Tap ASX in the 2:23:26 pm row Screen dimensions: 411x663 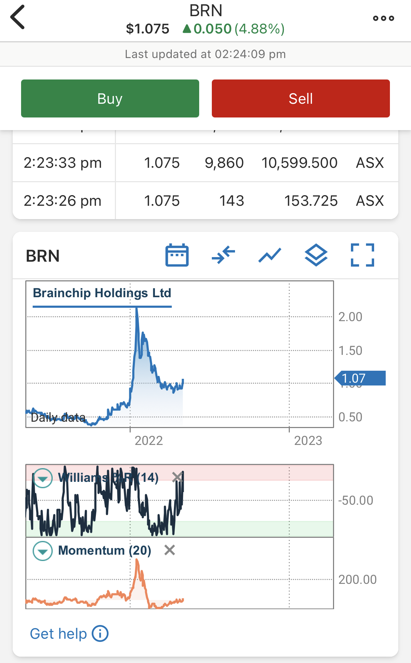click(x=370, y=201)
